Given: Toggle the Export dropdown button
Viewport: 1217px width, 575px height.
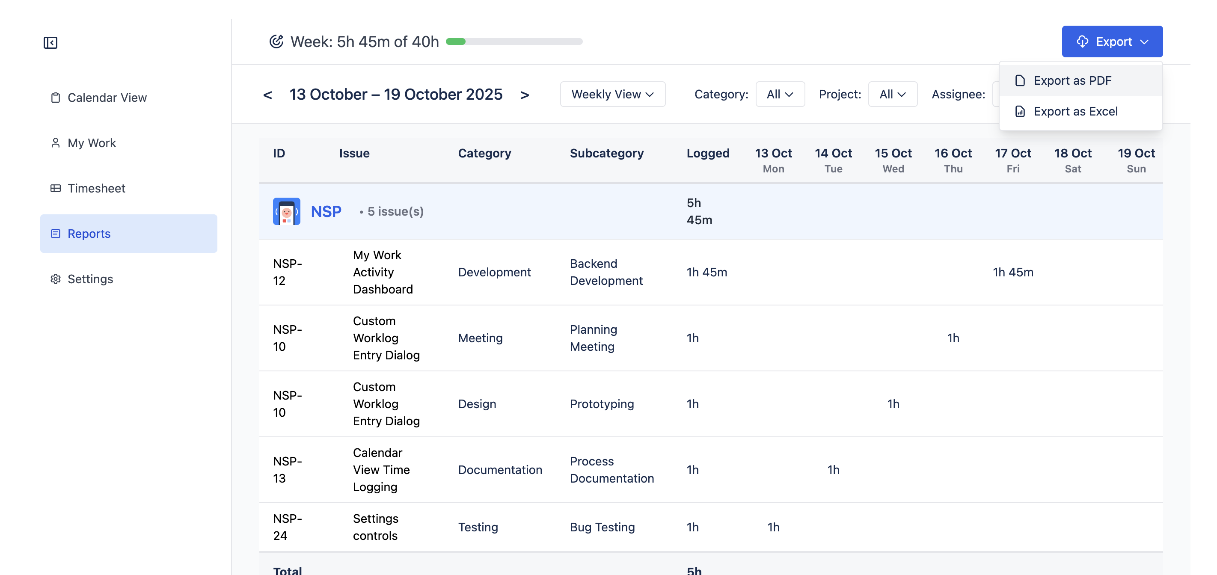Looking at the screenshot, I should coord(1112,41).
